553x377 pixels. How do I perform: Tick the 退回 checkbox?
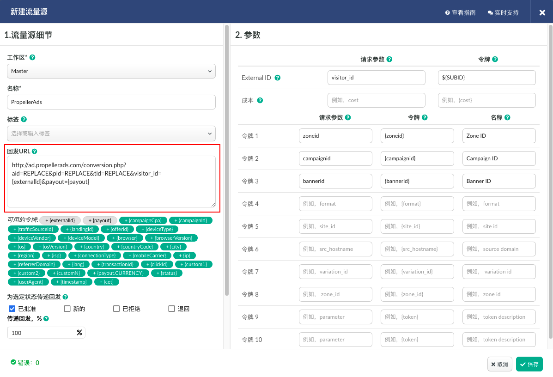click(x=171, y=309)
